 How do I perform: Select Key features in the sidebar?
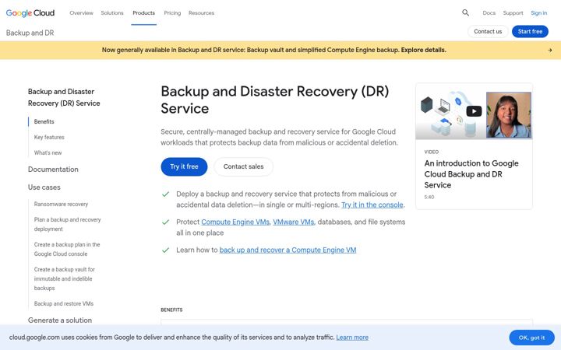49,137
